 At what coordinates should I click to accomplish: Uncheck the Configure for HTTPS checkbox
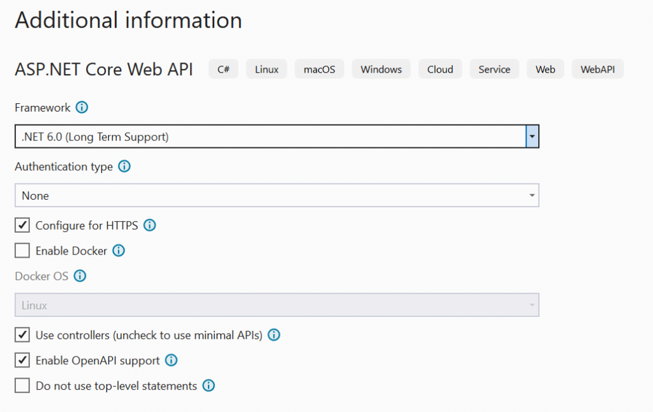(x=22, y=225)
